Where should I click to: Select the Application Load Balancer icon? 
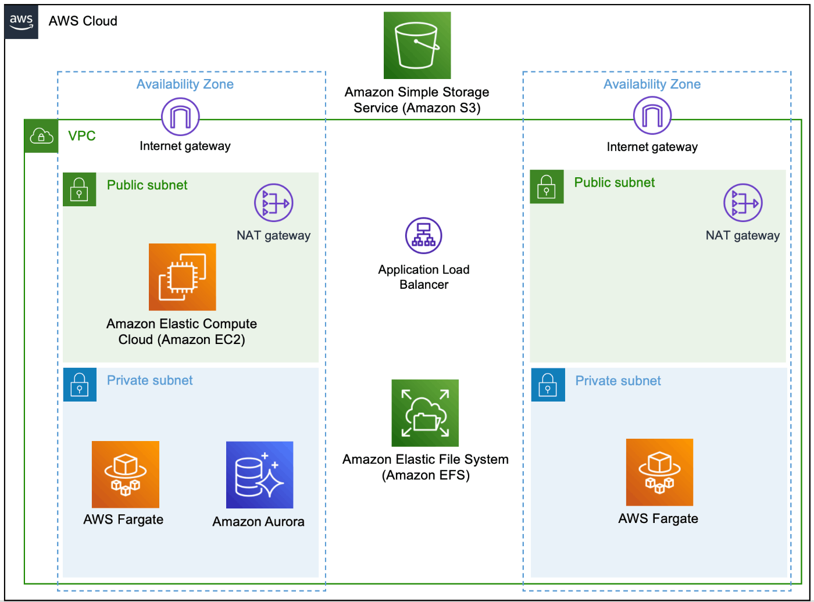[x=424, y=237]
